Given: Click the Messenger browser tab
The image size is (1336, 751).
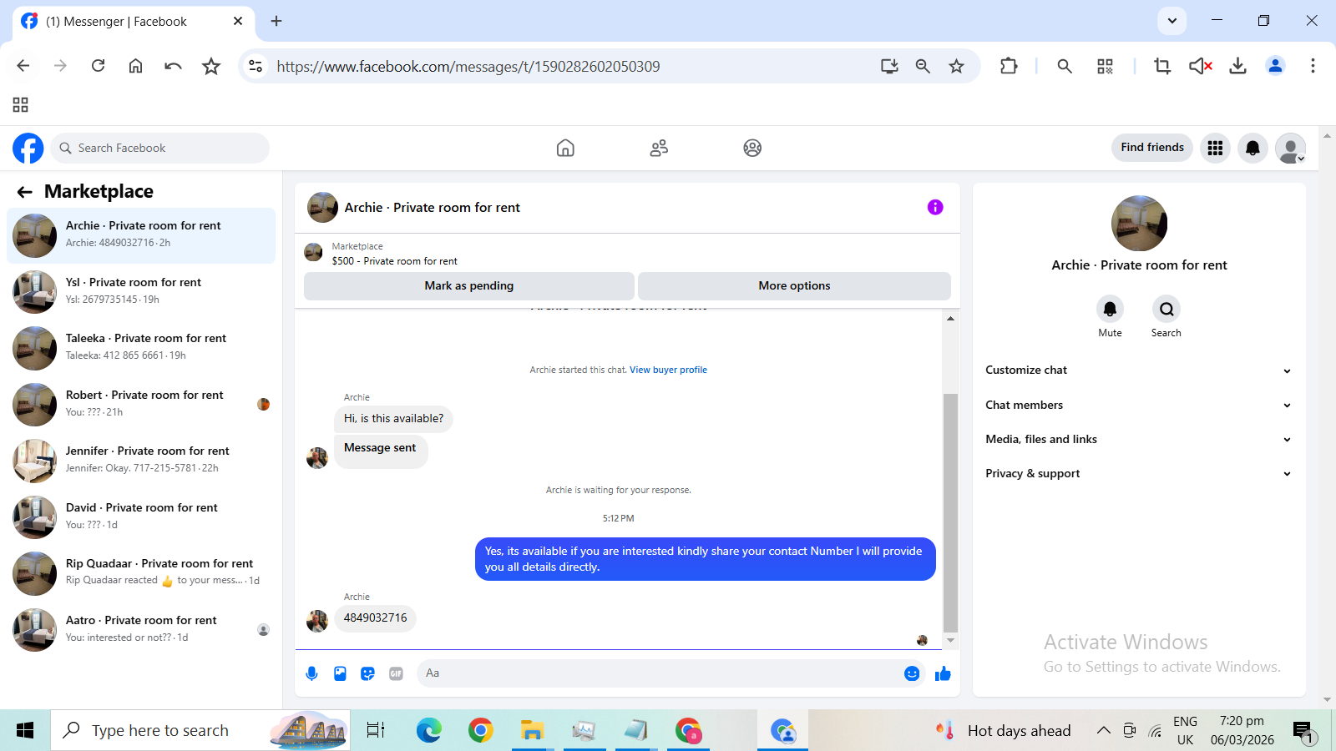Looking at the screenshot, I should [132, 21].
